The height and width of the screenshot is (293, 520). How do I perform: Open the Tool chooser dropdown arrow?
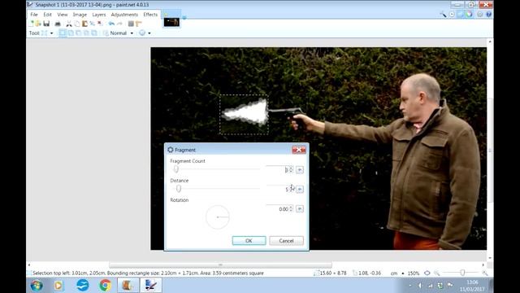[x=51, y=33]
